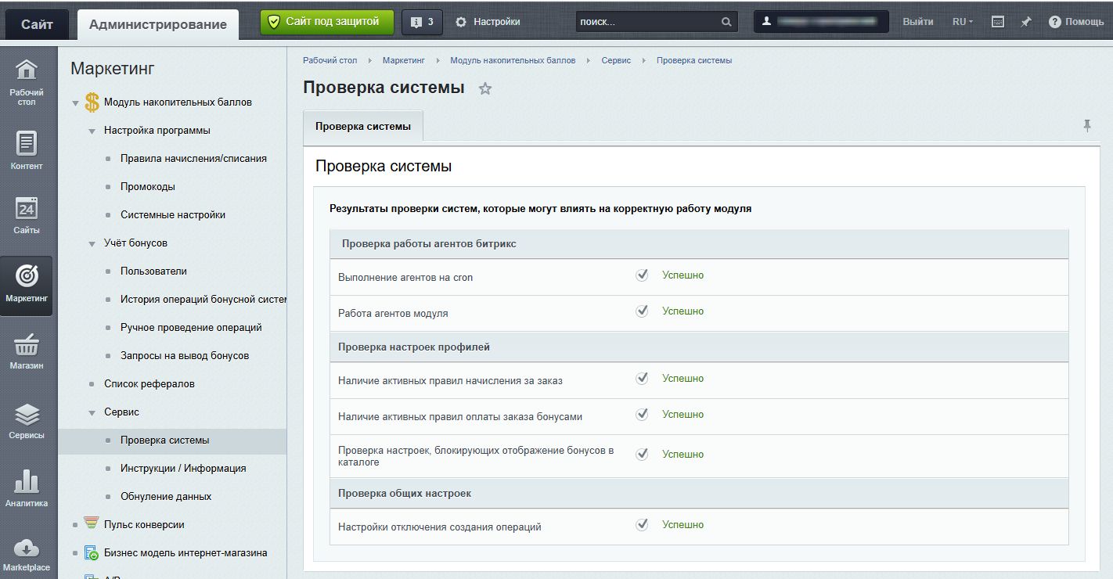Switch to the Сайт tab
The height and width of the screenshot is (579, 1113).
click(37, 24)
